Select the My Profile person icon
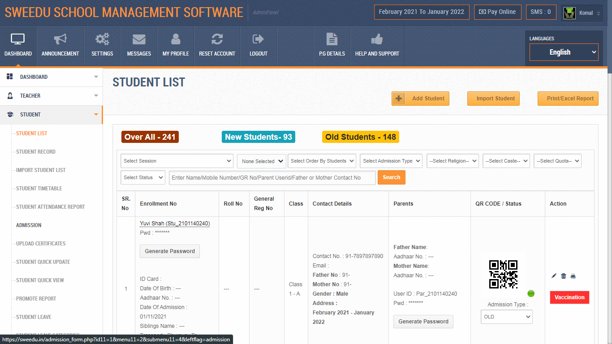Image resolution: width=612 pixels, height=344 pixels. 175,40
